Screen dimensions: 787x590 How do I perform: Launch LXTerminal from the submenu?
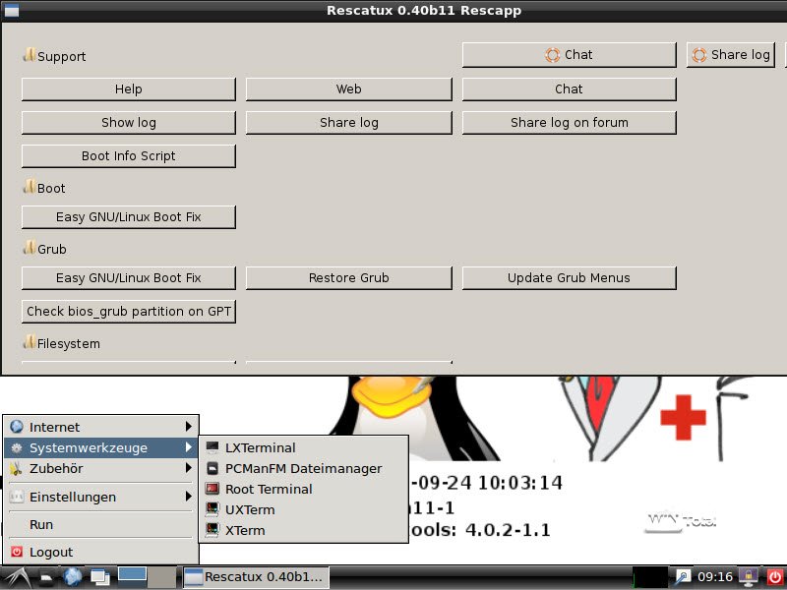260,447
